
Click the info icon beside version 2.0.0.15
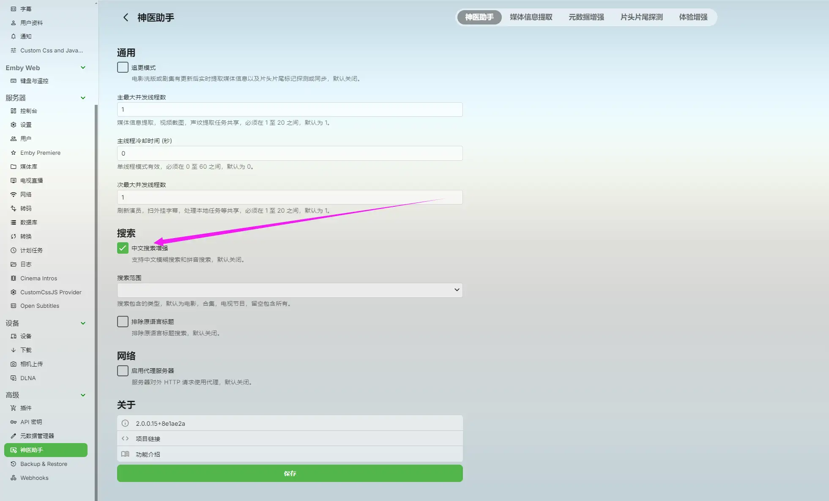click(125, 423)
